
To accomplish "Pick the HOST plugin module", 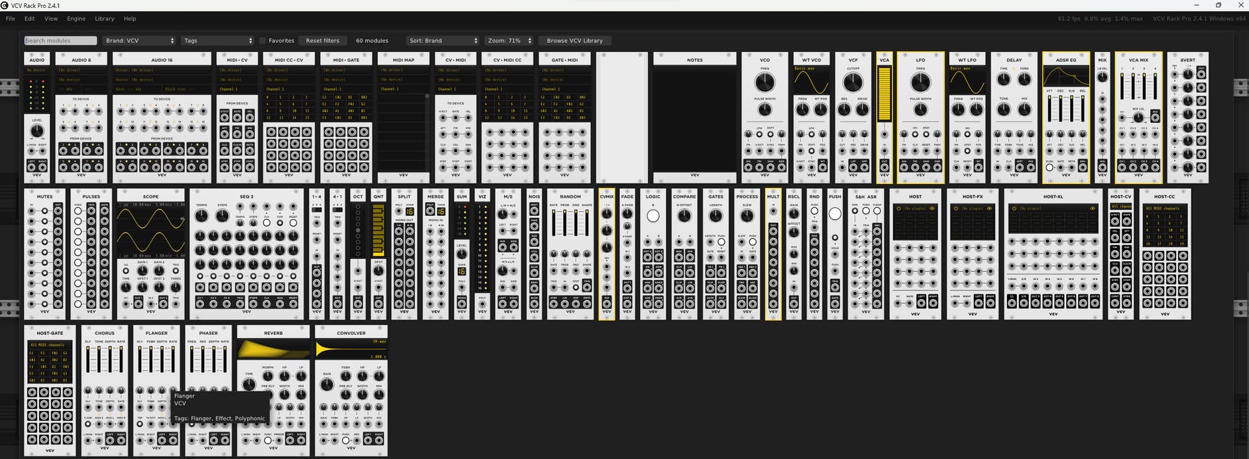I will click(x=915, y=254).
